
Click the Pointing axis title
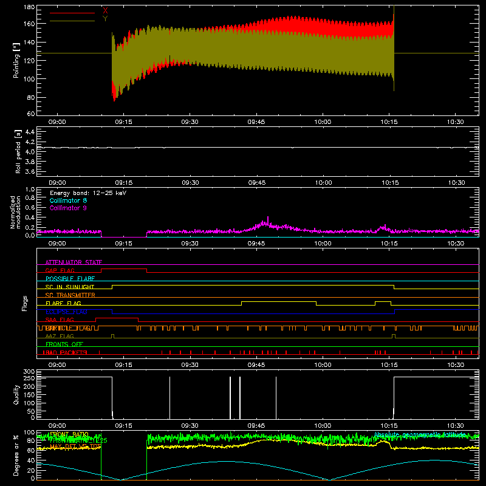pyautogui.click(x=16, y=60)
